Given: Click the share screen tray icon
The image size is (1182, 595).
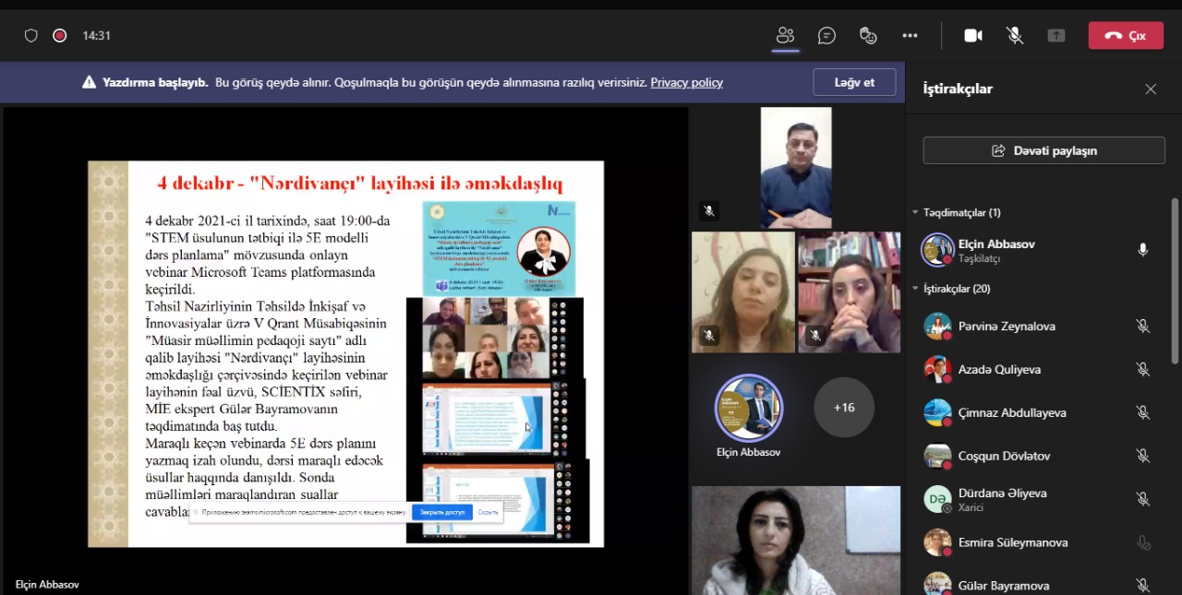Looking at the screenshot, I should point(1056,35).
